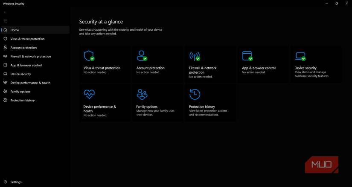Click the antenna icon beside Firewall & network protection in sidebar

pos(6,56)
